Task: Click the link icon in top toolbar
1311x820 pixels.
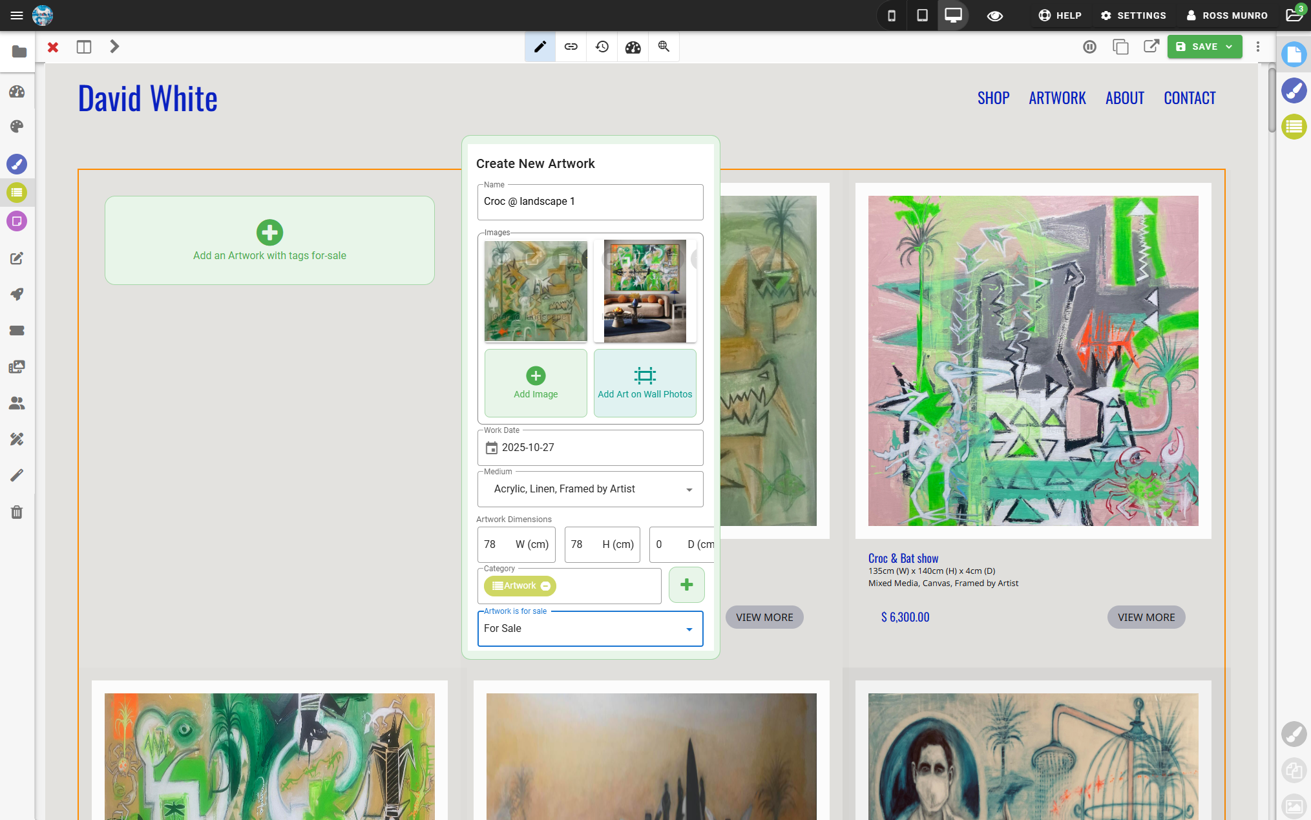Action: pos(571,47)
